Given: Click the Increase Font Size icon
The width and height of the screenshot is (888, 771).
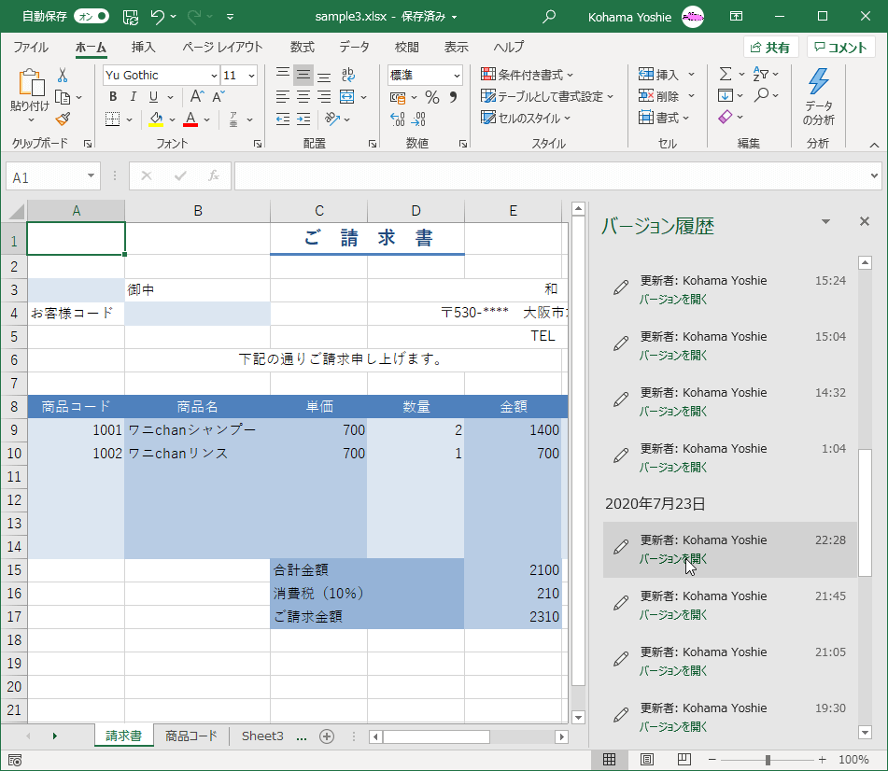Looking at the screenshot, I should coord(197,97).
